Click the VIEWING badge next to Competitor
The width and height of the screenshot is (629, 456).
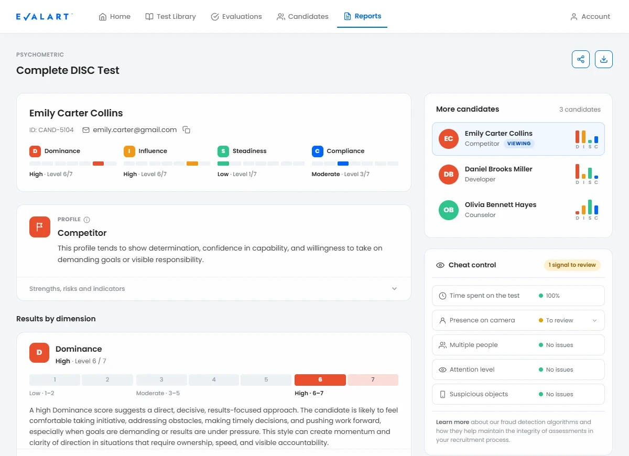point(519,144)
